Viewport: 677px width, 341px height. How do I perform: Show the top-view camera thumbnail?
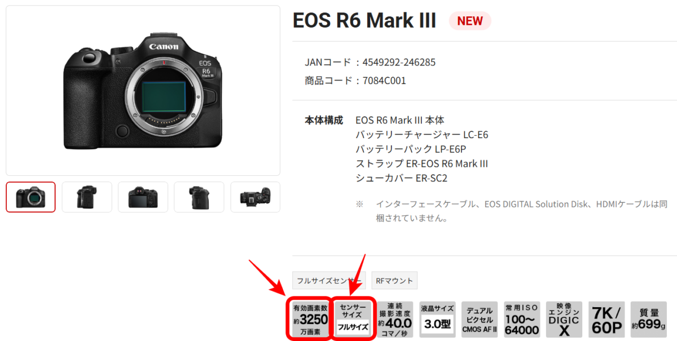[255, 197]
